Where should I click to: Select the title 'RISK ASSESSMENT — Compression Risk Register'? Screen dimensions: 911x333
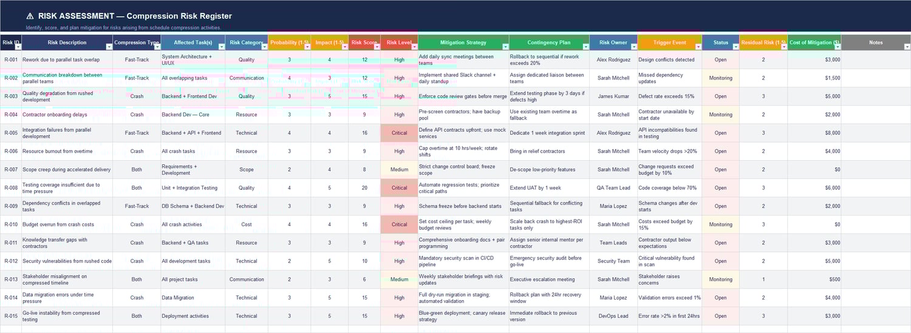(134, 16)
